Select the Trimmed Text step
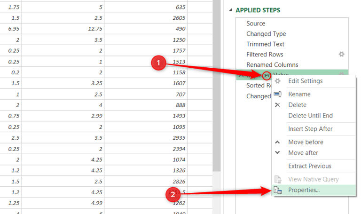Viewport: 361px width, 214px height. [265, 44]
